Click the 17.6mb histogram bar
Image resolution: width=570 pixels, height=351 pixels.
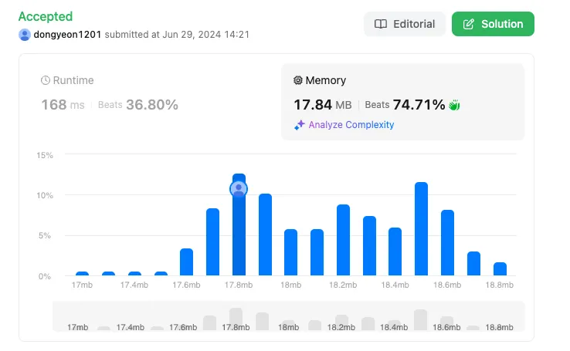click(x=186, y=262)
